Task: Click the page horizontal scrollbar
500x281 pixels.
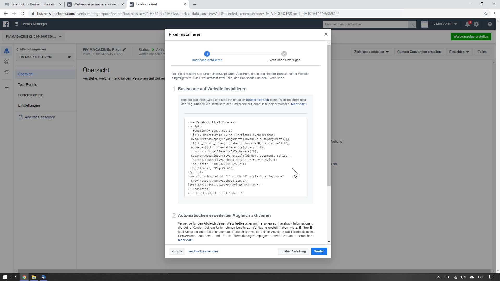Action: pos(254,271)
